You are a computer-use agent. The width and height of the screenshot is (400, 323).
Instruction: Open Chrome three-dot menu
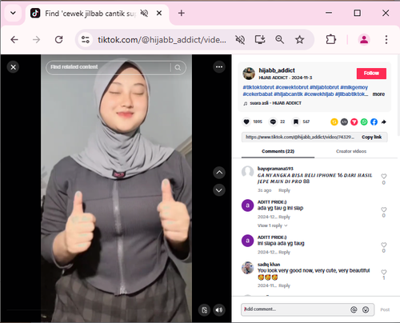386,40
